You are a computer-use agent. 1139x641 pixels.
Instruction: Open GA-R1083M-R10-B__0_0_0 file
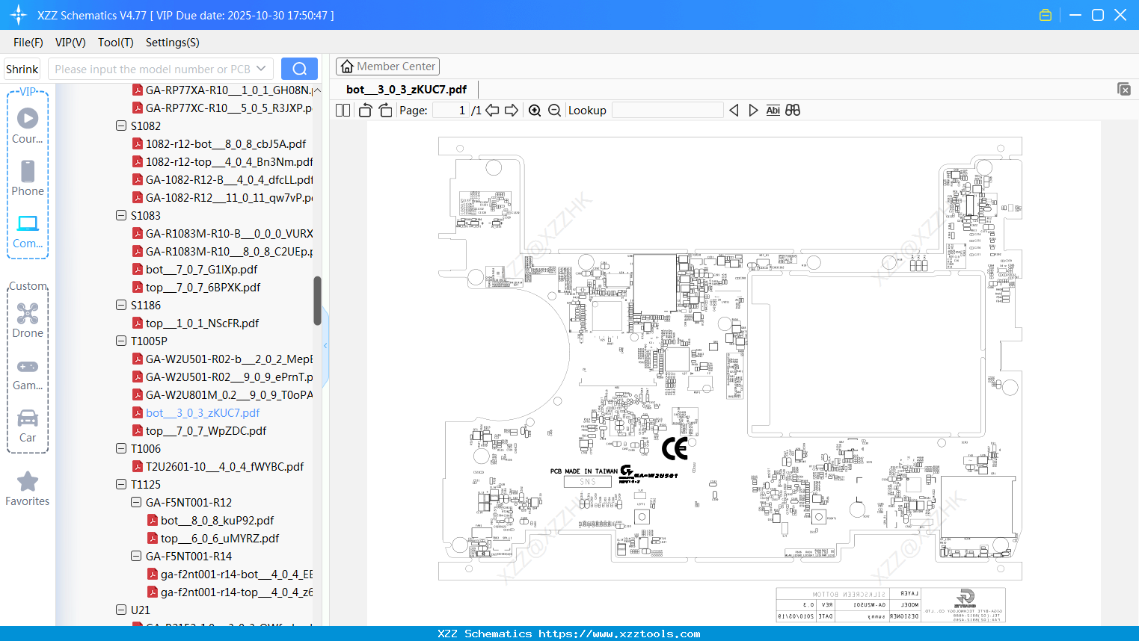coord(229,233)
